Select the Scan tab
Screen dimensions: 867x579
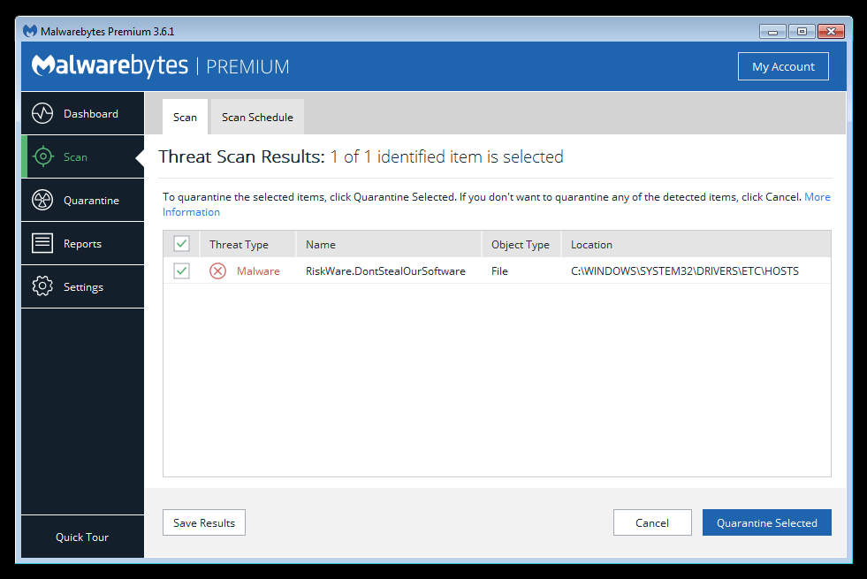click(185, 118)
